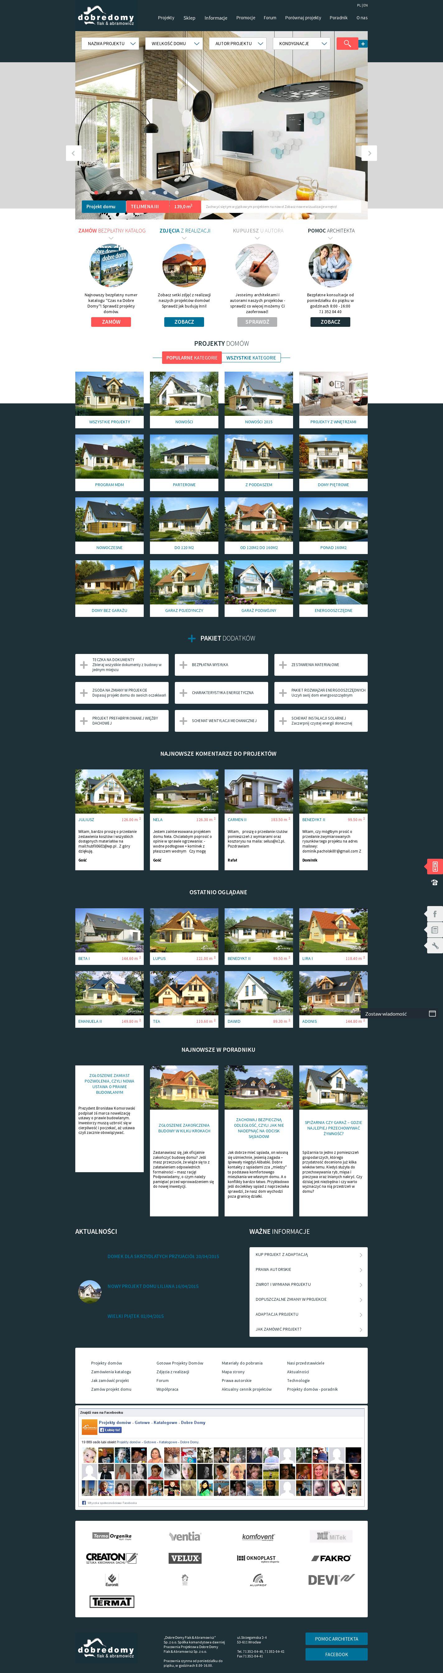Click the Ventia partner logo
Image resolution: width=443 pixels, height=1673 pixels.
click(x=184, y=1536)
